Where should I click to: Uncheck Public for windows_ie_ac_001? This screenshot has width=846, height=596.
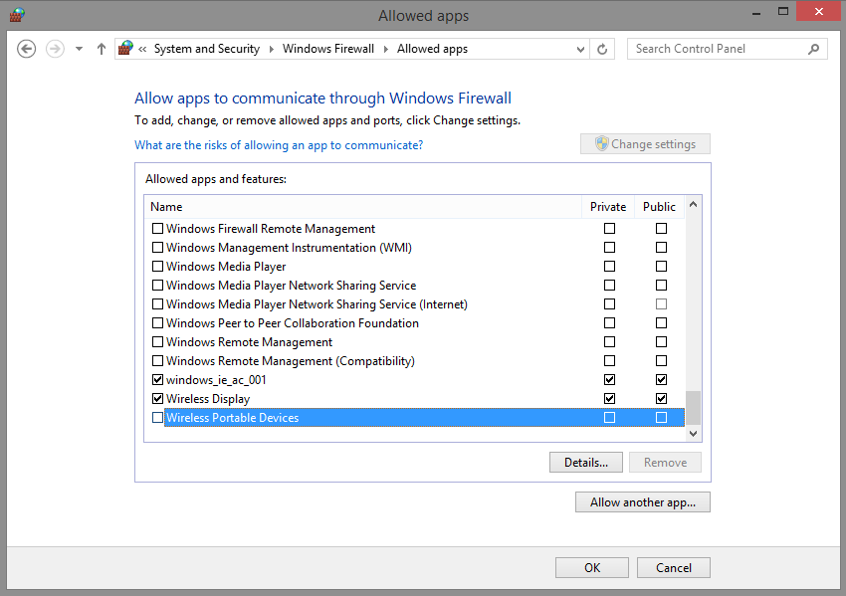pos(661,380)
